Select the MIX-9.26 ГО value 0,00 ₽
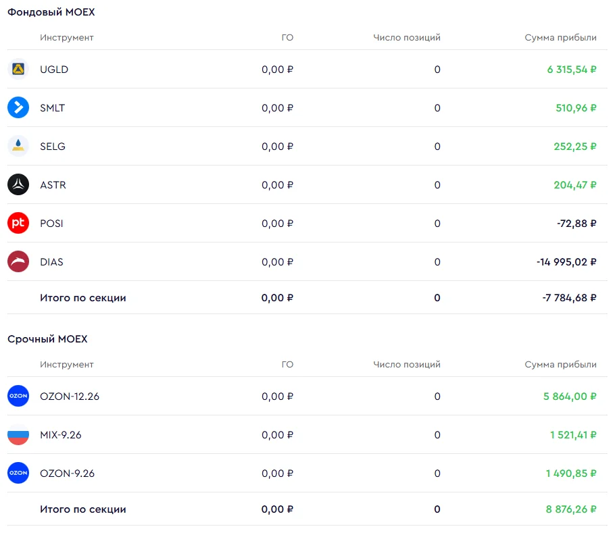Screen dimensions: 615x535 pos(277,434)
